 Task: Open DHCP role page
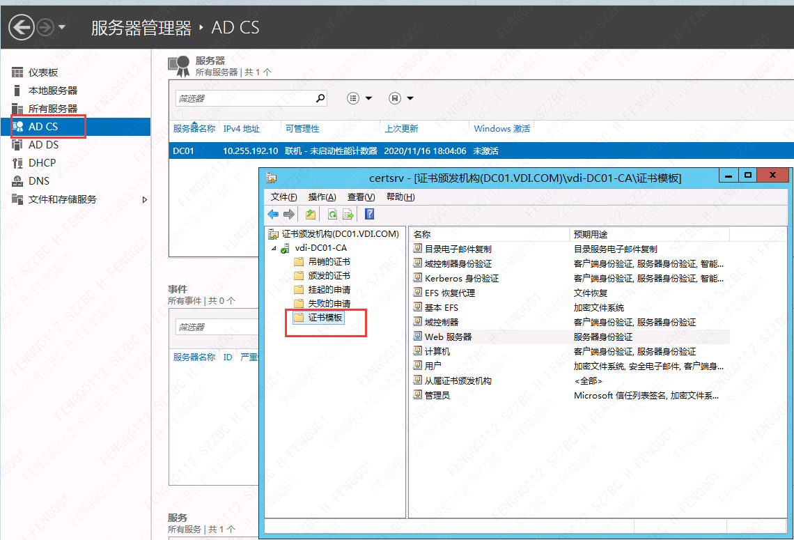[42, 163]
